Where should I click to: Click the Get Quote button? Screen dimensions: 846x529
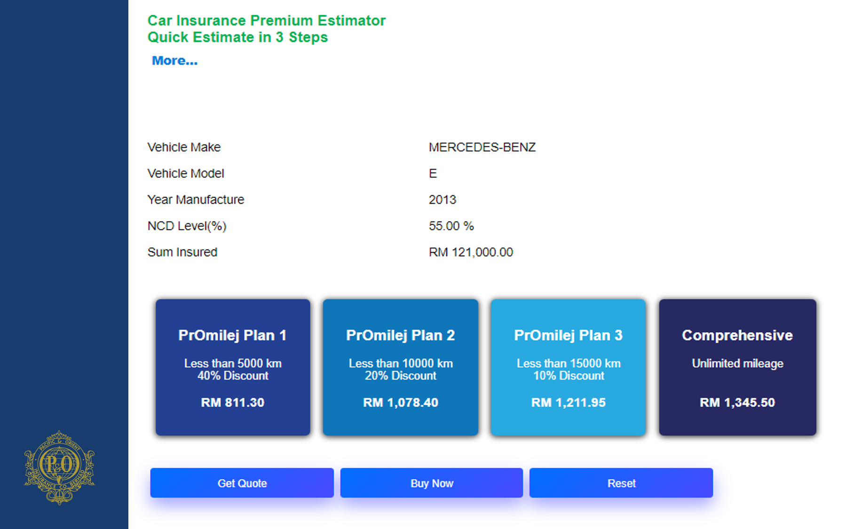(242, 483)
